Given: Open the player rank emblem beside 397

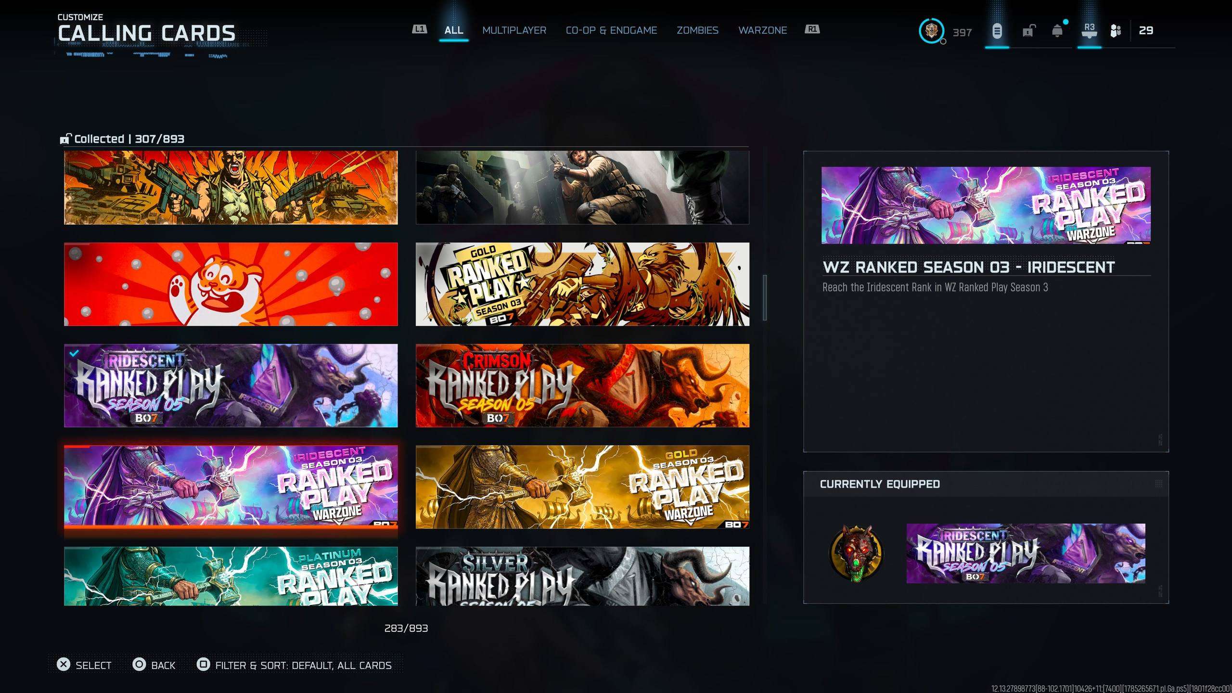Looking at the screenshot, I should 931,31.
